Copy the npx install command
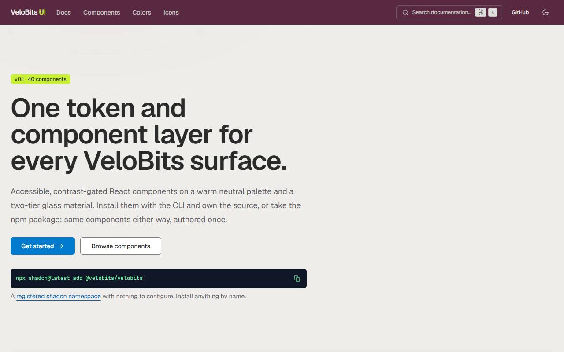Viewport: 564px width, 352px height. tap(297, 279)
